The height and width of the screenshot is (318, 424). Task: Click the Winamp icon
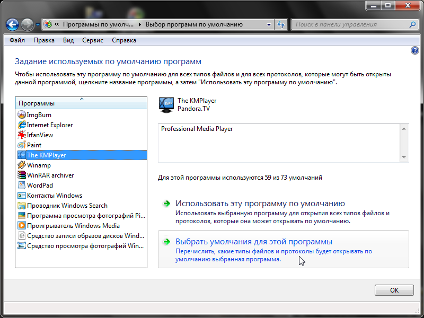click(x=22, y=165)
